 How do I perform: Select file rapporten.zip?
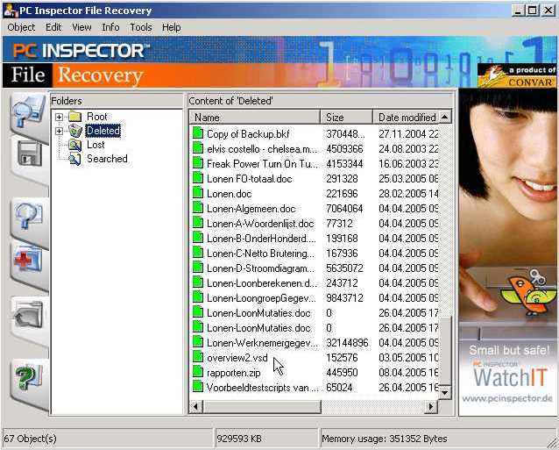pyautogui.click(x=234, y=373)
